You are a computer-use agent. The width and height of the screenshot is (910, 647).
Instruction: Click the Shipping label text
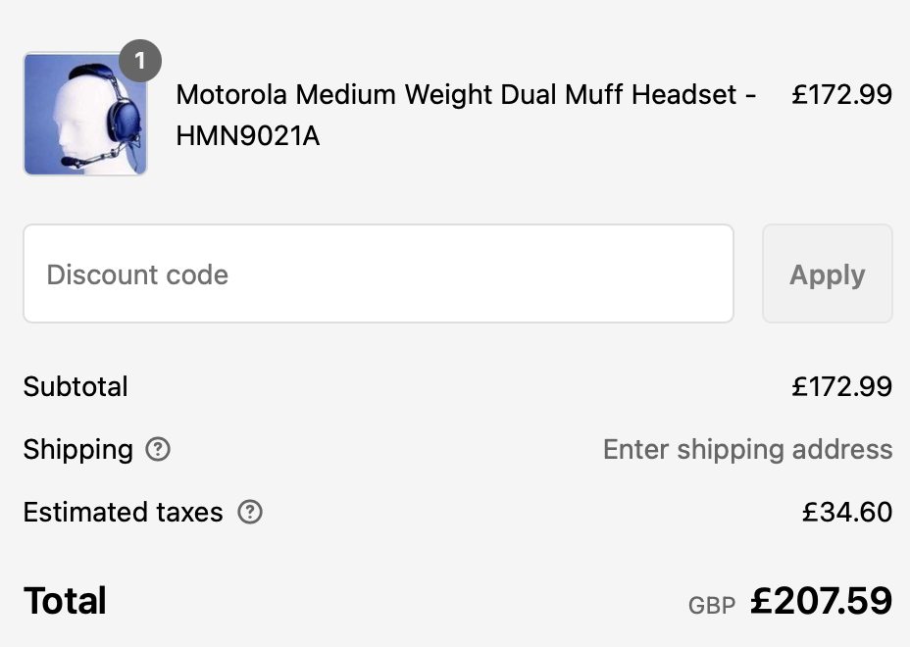pos(78,450)
